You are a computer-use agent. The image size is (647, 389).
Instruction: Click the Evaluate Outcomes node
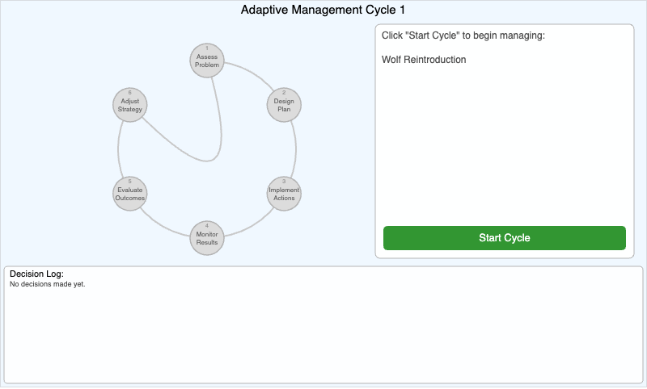pos(130,194)
